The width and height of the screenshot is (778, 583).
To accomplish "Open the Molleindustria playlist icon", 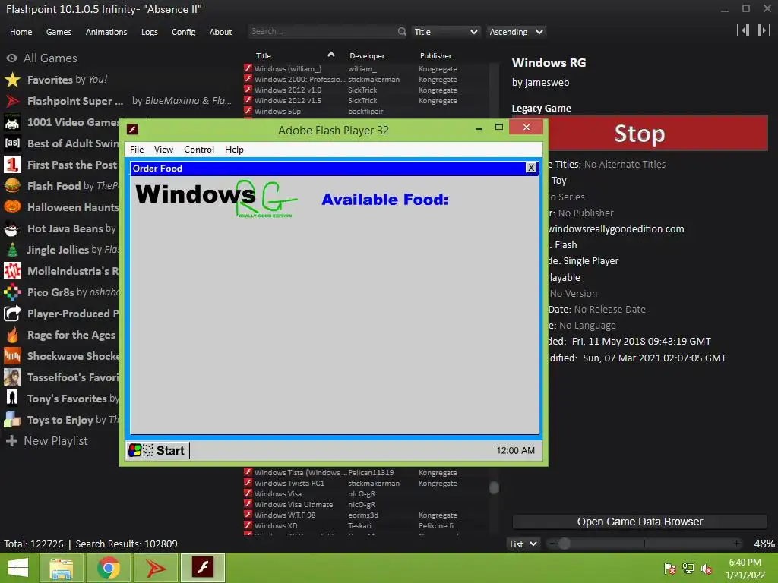I will point(12,271).
